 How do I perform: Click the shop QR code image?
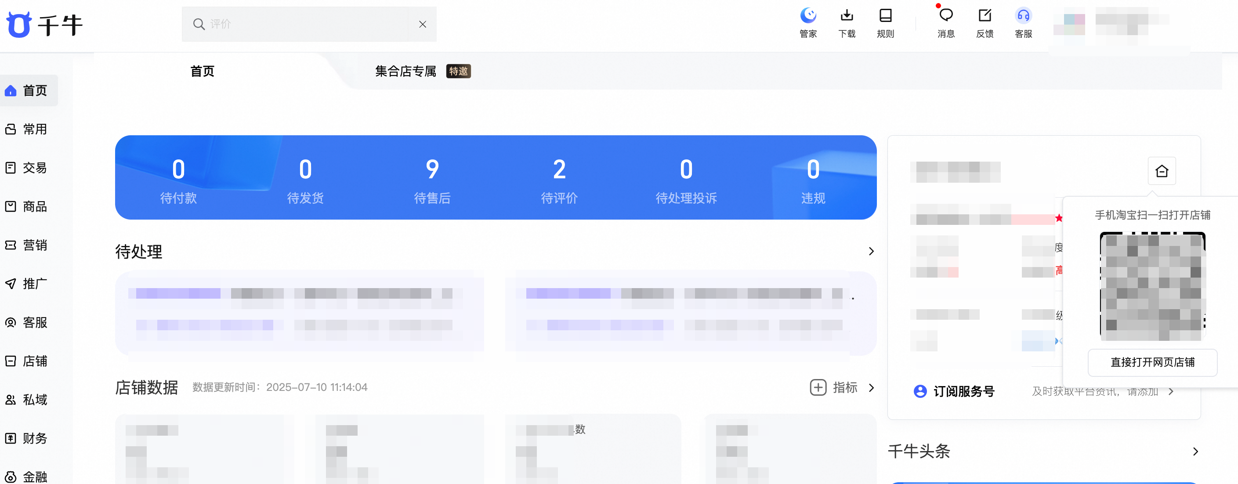[x=1152, y=286]
